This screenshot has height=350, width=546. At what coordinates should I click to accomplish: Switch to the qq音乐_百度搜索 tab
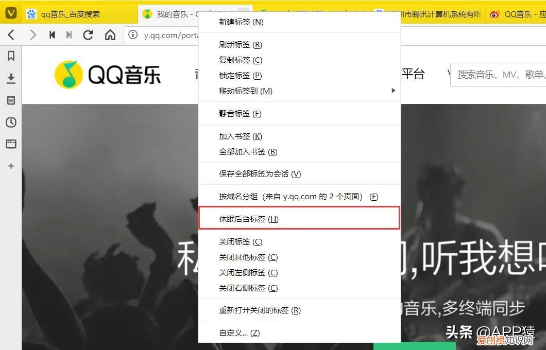tap(67, 14)
